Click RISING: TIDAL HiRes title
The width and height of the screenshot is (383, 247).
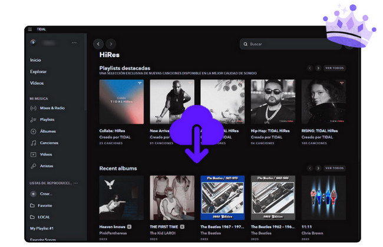point(319,131)
